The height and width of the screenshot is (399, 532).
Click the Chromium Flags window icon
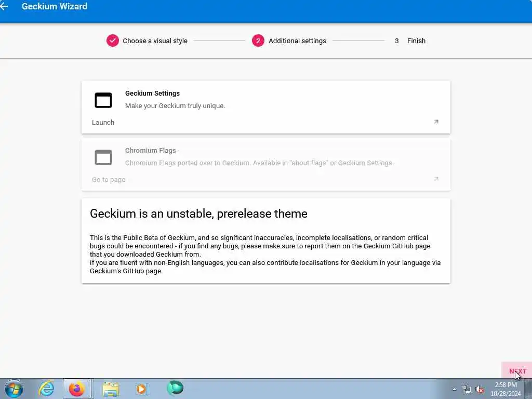click(103, 157)
